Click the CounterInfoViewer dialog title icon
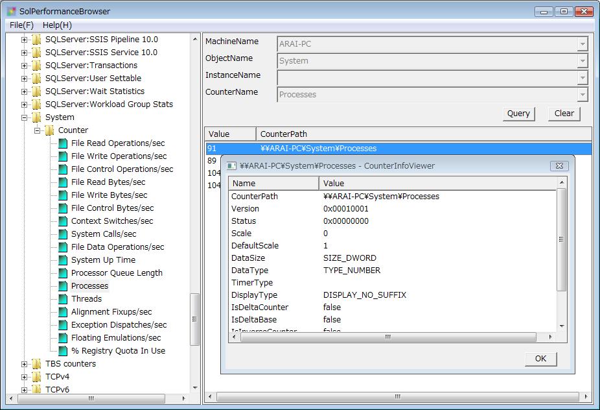This screenshot has width=600, height=410. point(231,166)
